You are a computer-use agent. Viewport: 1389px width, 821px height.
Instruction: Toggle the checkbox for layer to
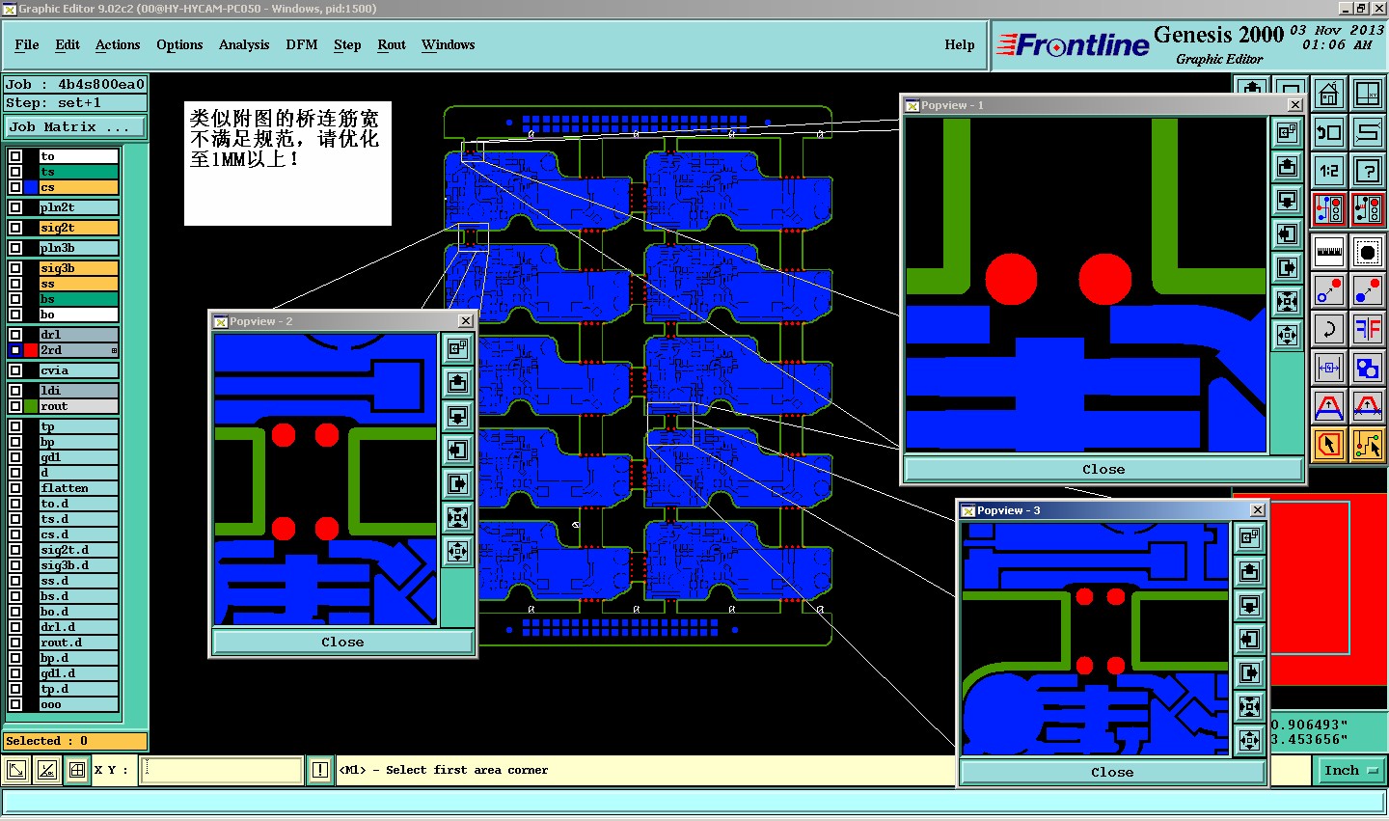pyautogui.click(x=15, y=156)
